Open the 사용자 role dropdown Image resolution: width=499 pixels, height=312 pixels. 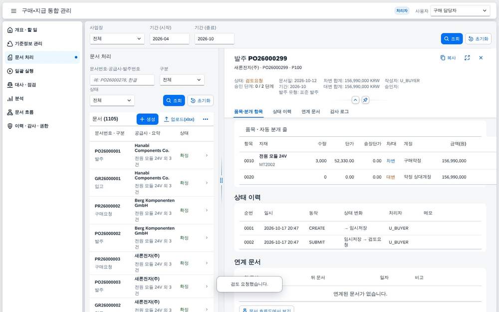pos(460,11)
